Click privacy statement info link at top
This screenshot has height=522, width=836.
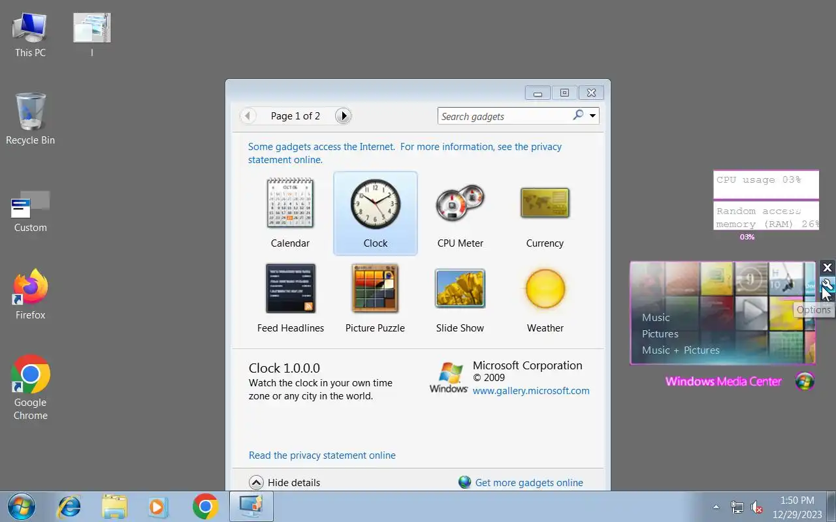[x=405, y=153]
